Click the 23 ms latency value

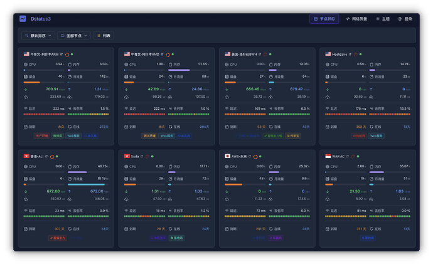(60, 211)
